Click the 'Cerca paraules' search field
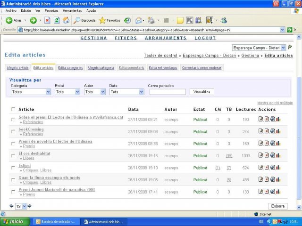 point(167,92)
